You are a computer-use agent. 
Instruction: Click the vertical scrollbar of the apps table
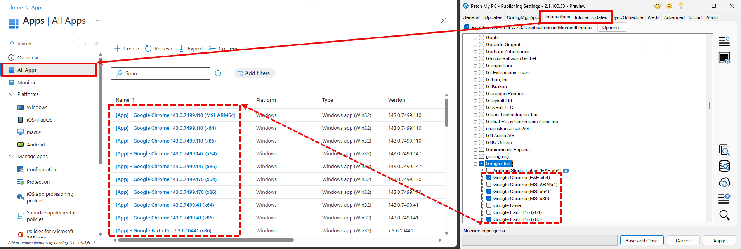tap(446, 113)
